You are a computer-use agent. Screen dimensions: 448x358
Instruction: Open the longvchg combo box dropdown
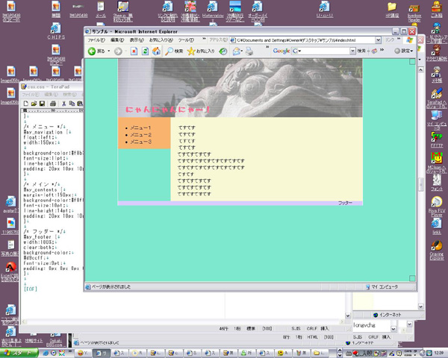click(393, 328)
